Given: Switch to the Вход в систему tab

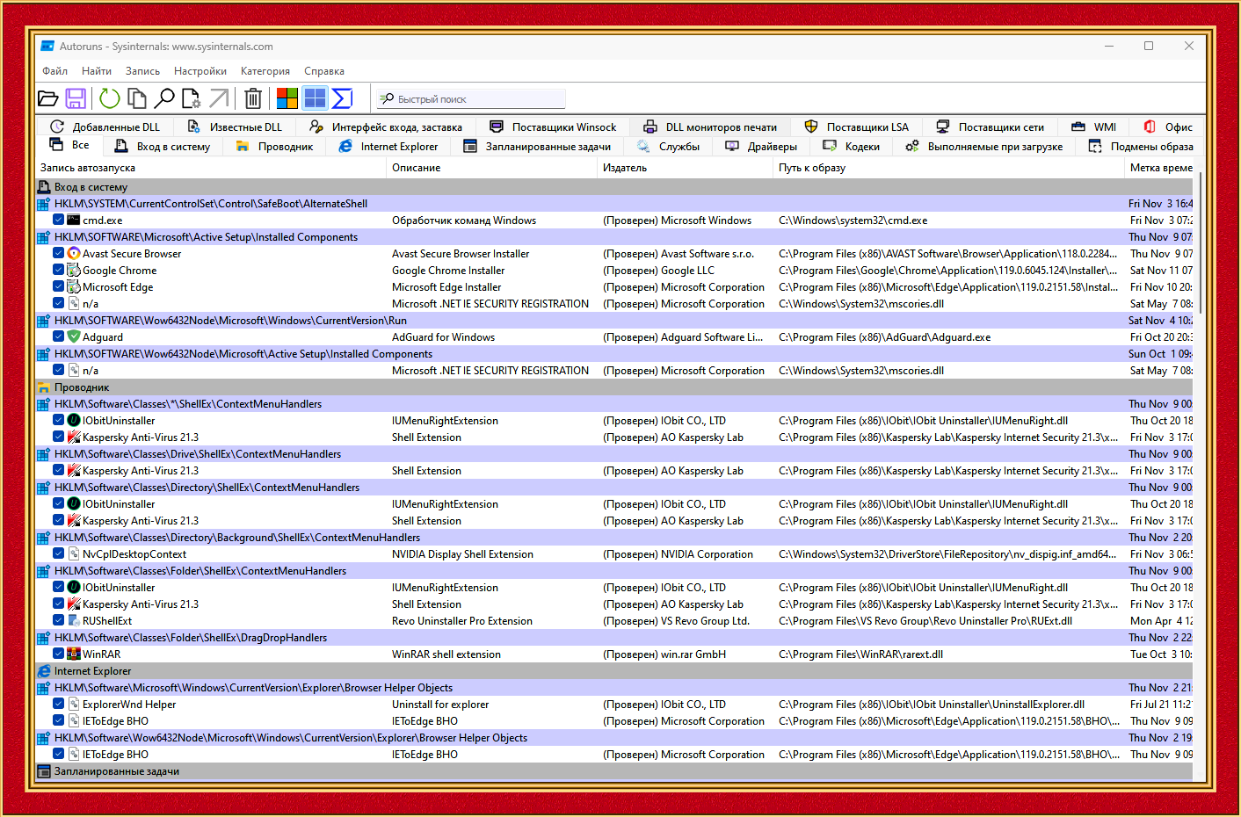Looking at the screenshot, I should click(x=163, y=147).
